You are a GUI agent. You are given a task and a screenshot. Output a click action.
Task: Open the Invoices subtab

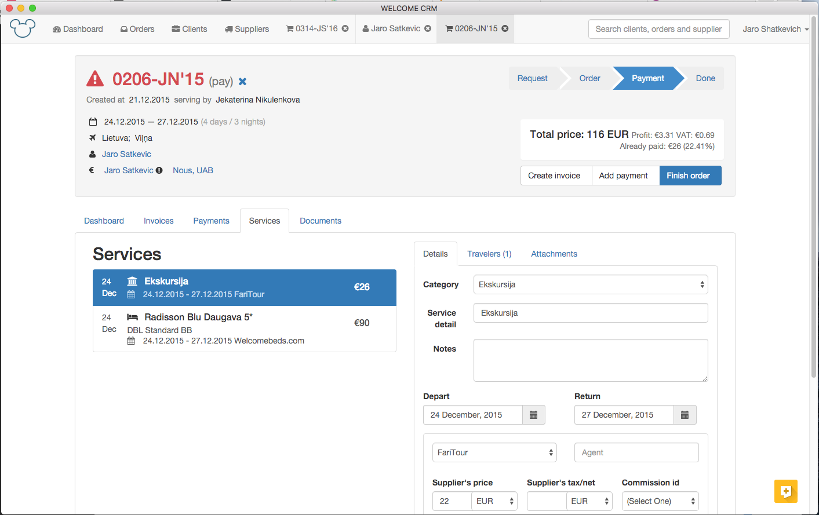tap(159, 221)
